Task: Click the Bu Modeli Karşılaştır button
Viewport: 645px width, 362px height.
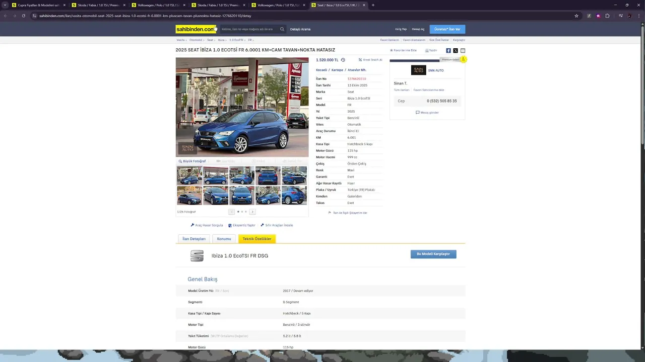Action: 433,254
